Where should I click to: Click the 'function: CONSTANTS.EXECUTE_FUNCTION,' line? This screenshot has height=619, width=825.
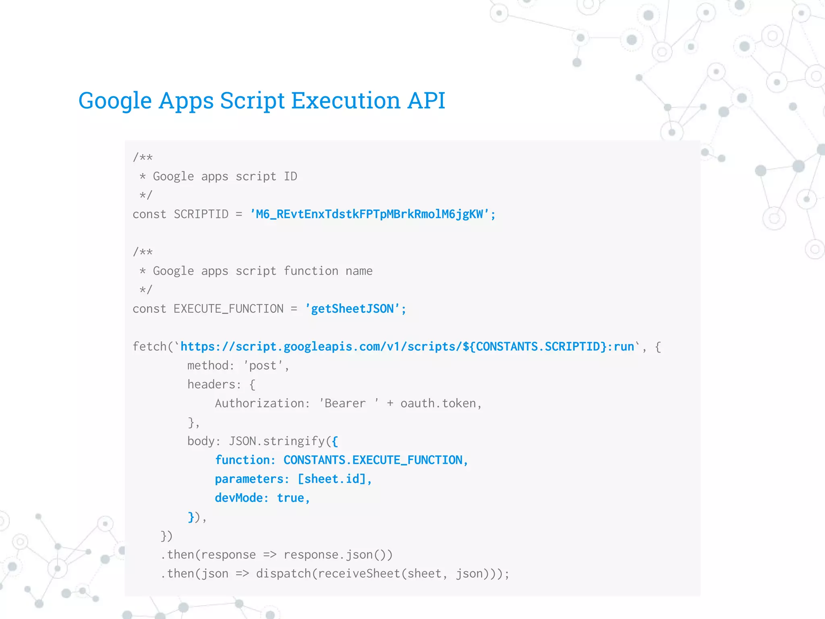pos(342,460)
